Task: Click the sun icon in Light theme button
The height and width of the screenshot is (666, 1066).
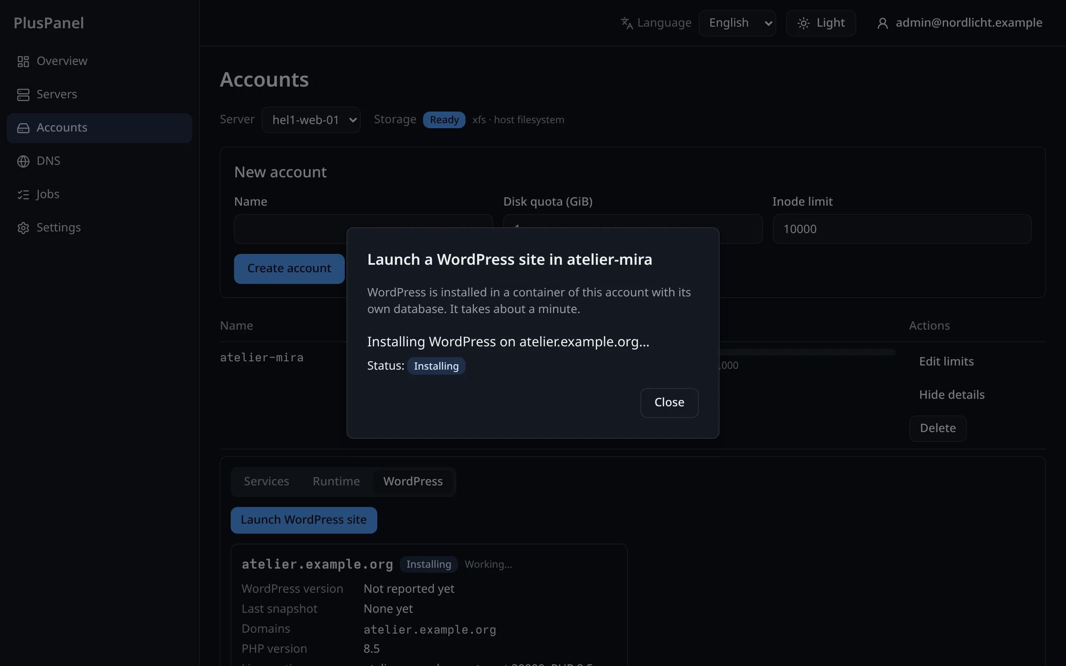Action: click(803, 23)
